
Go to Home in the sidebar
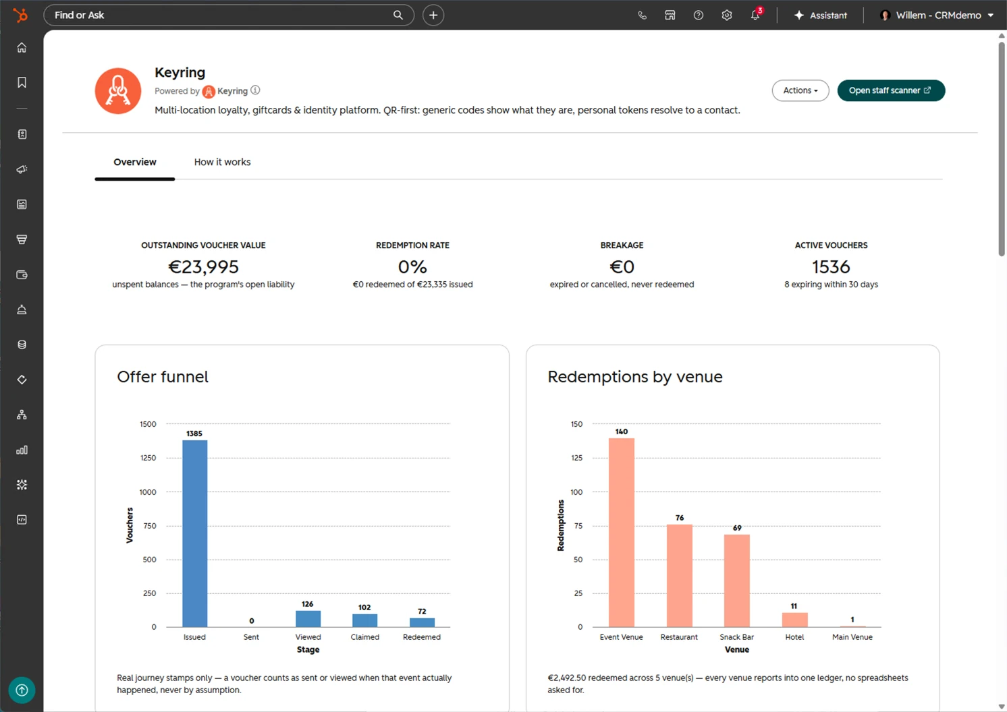(x=22, y=48)
